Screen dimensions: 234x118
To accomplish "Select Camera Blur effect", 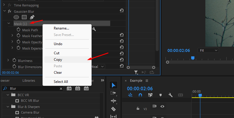I will click(x=30, y=112).
